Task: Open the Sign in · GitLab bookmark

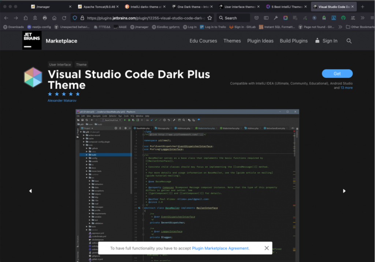Action: [x=242, y=27]
